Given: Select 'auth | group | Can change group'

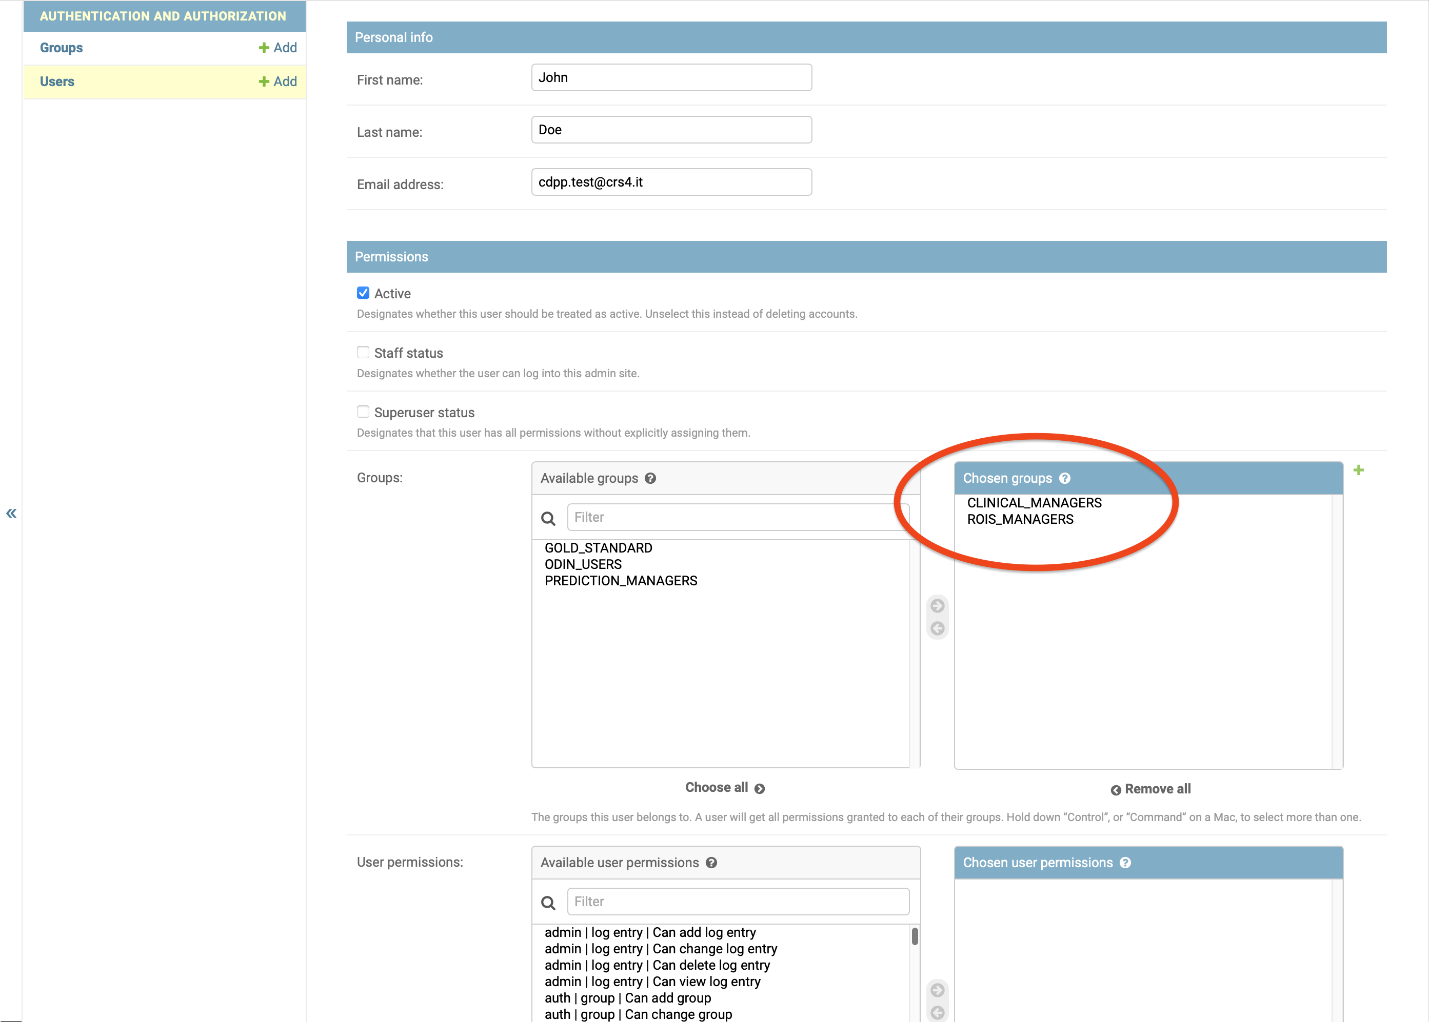Looking at the screenshot, I should [x=638, y=1014].
